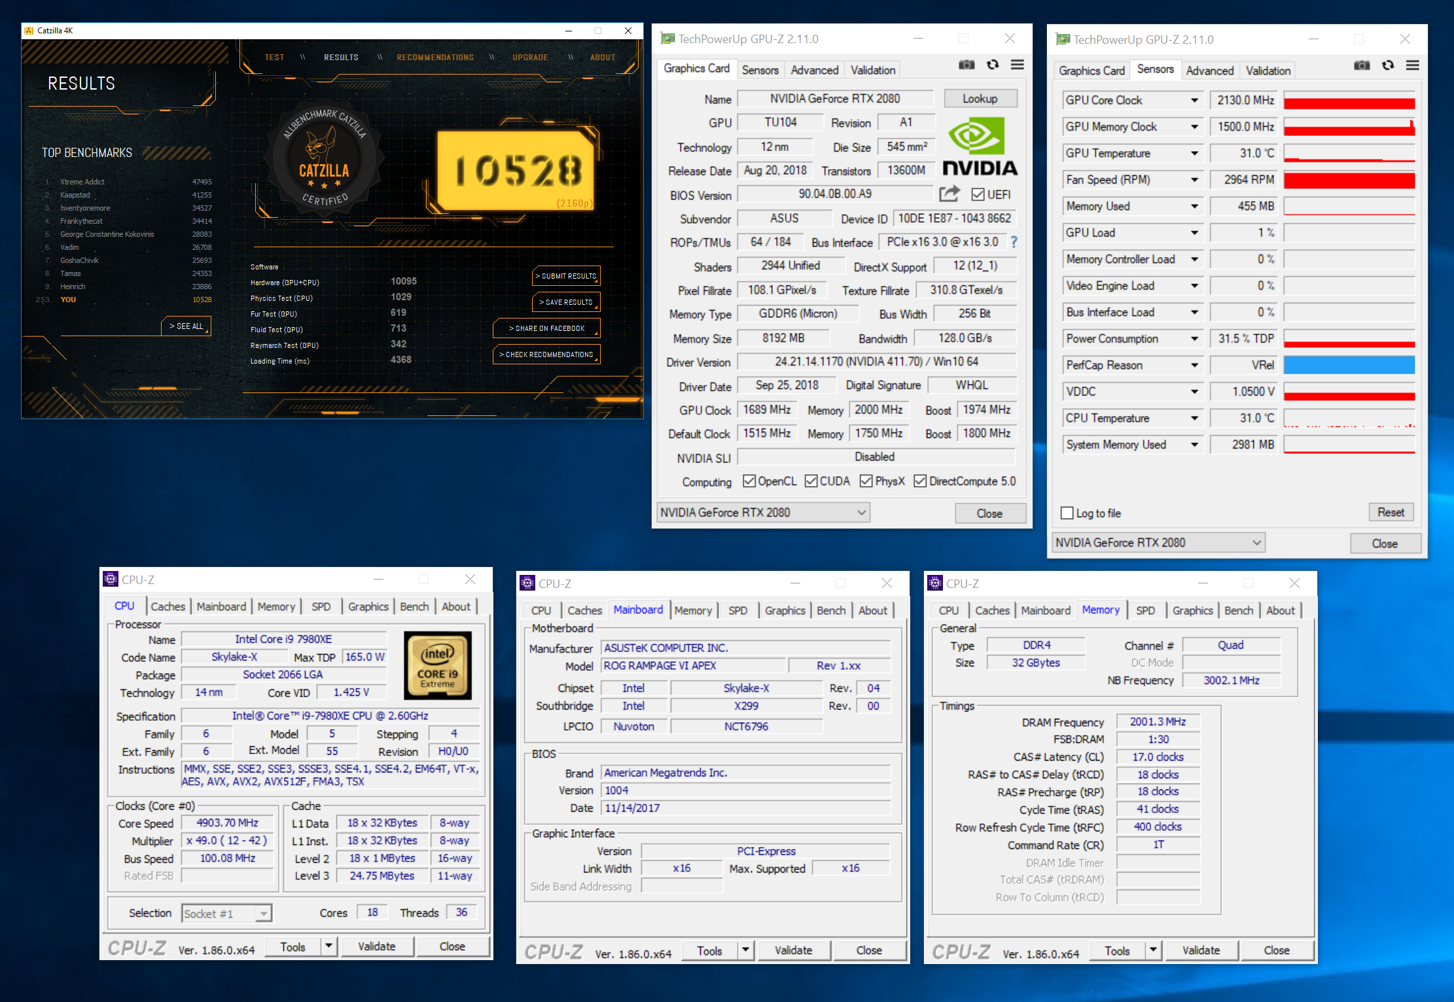Toggle CUDA computing checkbox
Image resolution: width=1454 pixels, height=1002 pixels.
coord(811,481)
